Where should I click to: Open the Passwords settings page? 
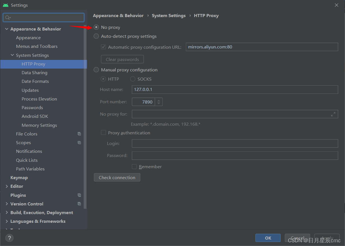[32, 107]
